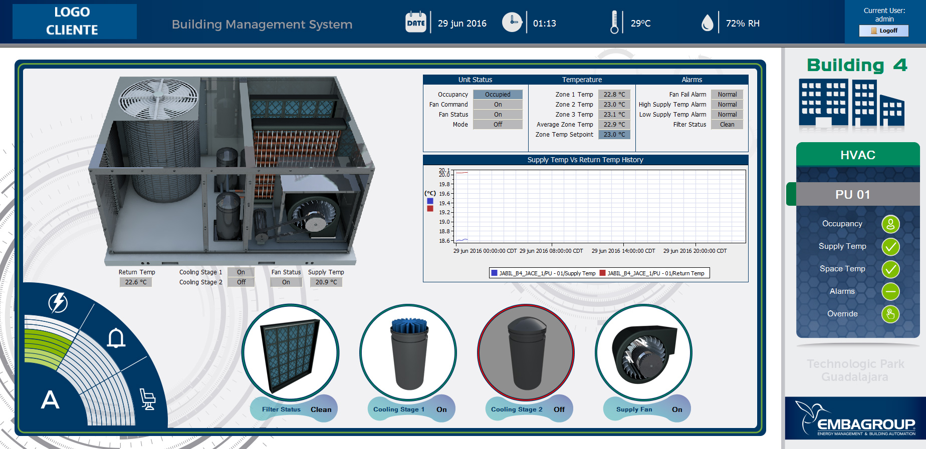Click the Override hand icon

[x=890, y=314]
